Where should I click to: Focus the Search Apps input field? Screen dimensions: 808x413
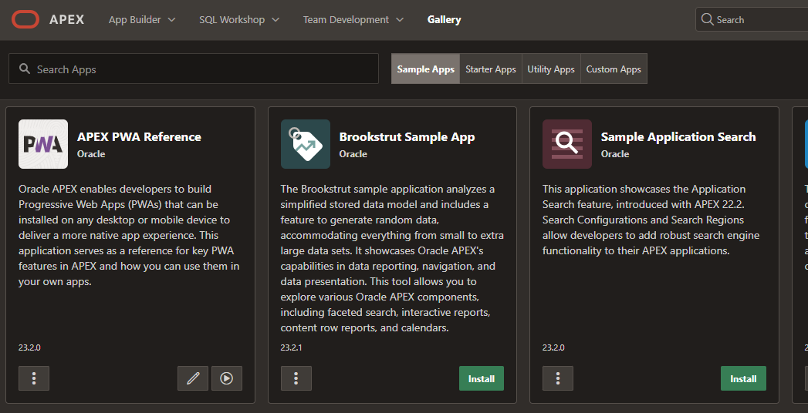click(x=194, y=69)
